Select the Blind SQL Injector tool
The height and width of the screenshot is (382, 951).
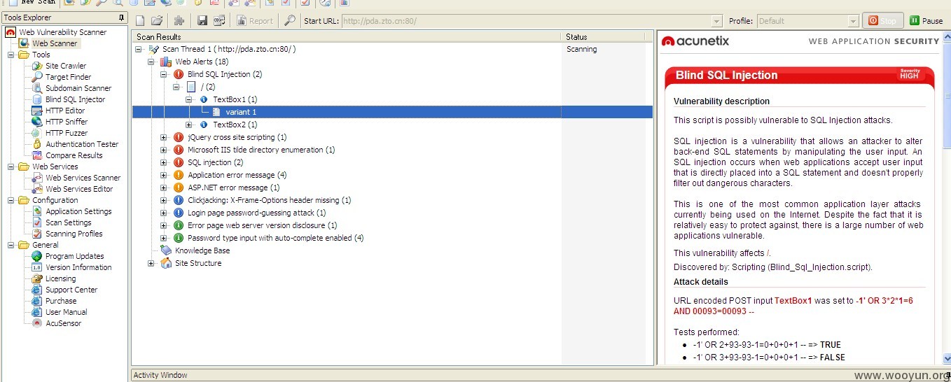click(x=75, y=99)
